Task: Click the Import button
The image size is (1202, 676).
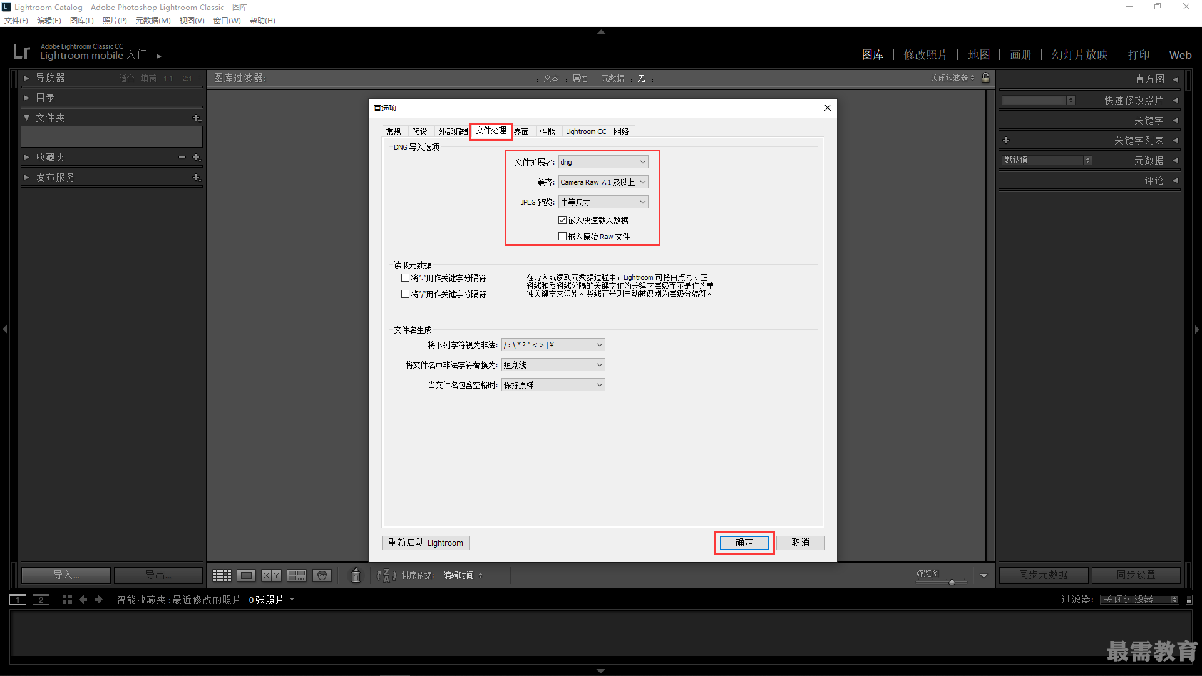Action: (x=66, y=575)
